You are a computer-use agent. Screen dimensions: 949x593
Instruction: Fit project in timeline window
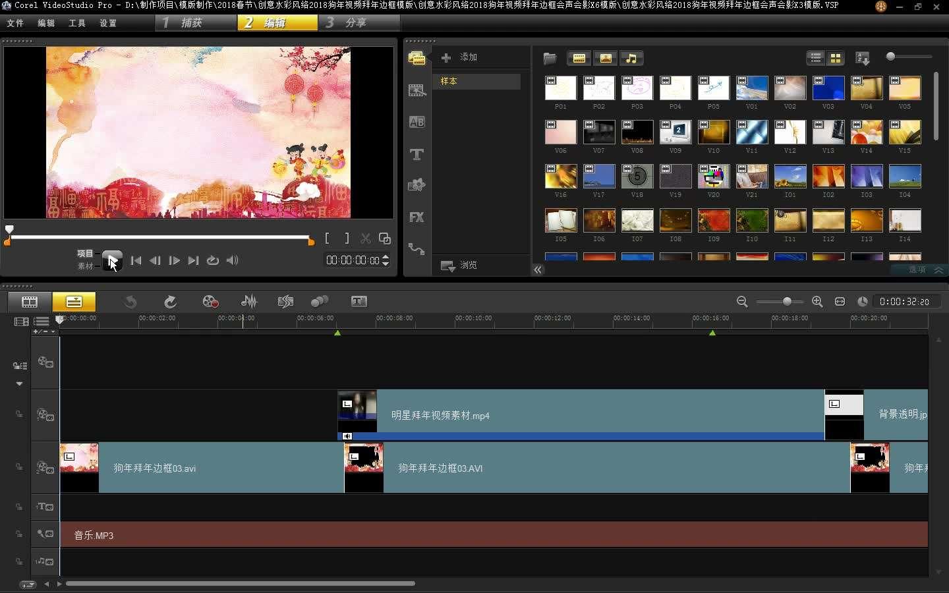click(x=840, y=301)
